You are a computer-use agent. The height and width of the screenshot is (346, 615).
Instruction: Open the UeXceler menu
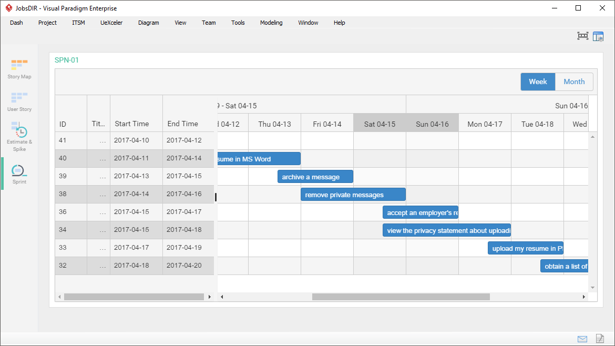pyautogui.click(x=111, y=23)
